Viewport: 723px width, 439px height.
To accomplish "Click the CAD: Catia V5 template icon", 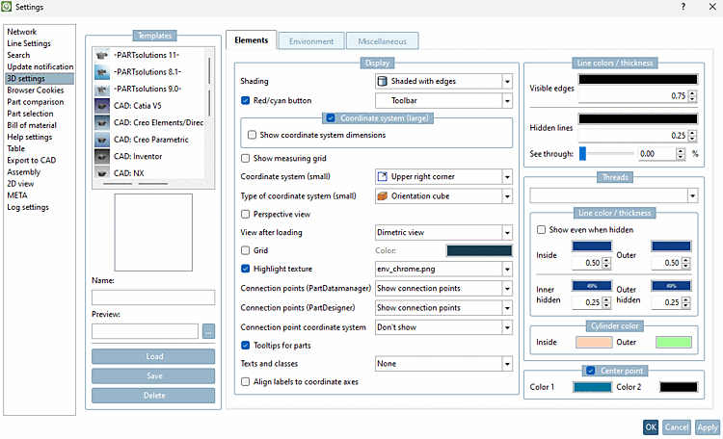I will [102, 106].
